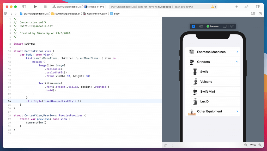Toggle the inspector panel on the right
Image resolution: width=267 pixels, height=151 pixels.
pos(258,7)
